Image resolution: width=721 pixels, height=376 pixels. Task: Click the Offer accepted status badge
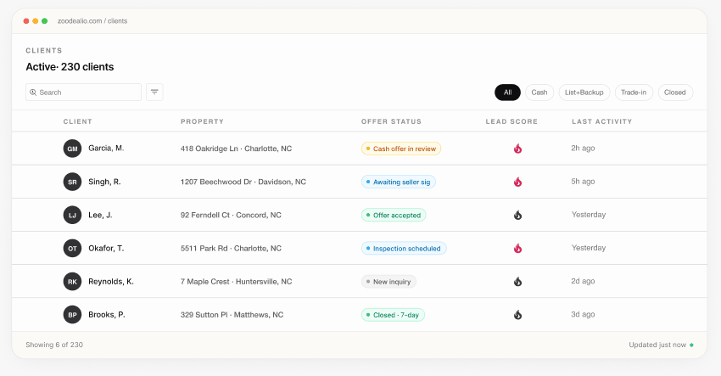pyautogui.click(x=394, y=215)
